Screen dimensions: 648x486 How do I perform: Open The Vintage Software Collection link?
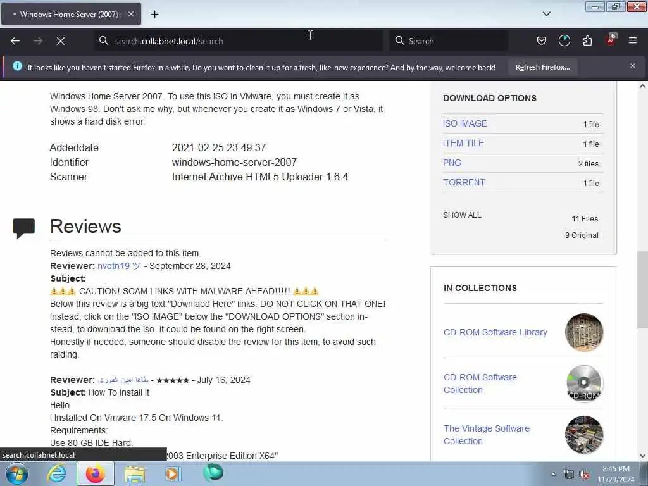tap(487, 435)
